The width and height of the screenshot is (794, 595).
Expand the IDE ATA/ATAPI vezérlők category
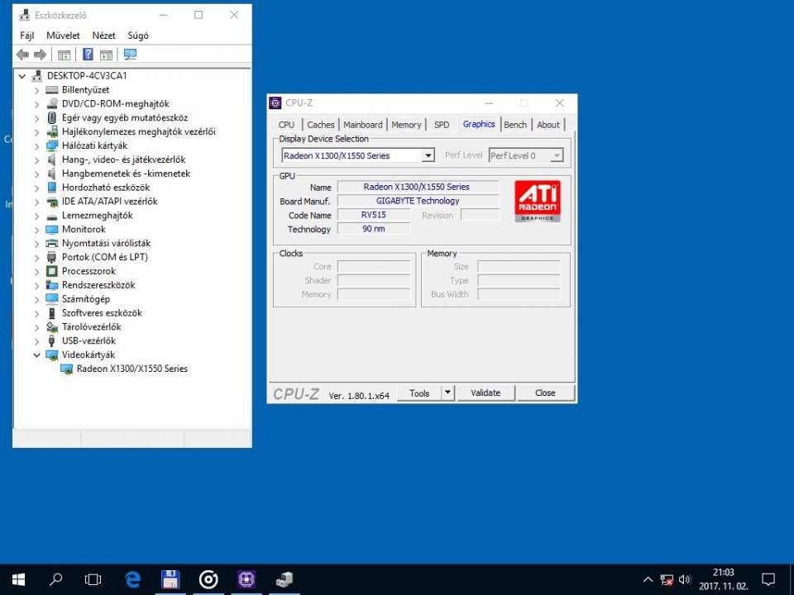(x=36, y=202)
